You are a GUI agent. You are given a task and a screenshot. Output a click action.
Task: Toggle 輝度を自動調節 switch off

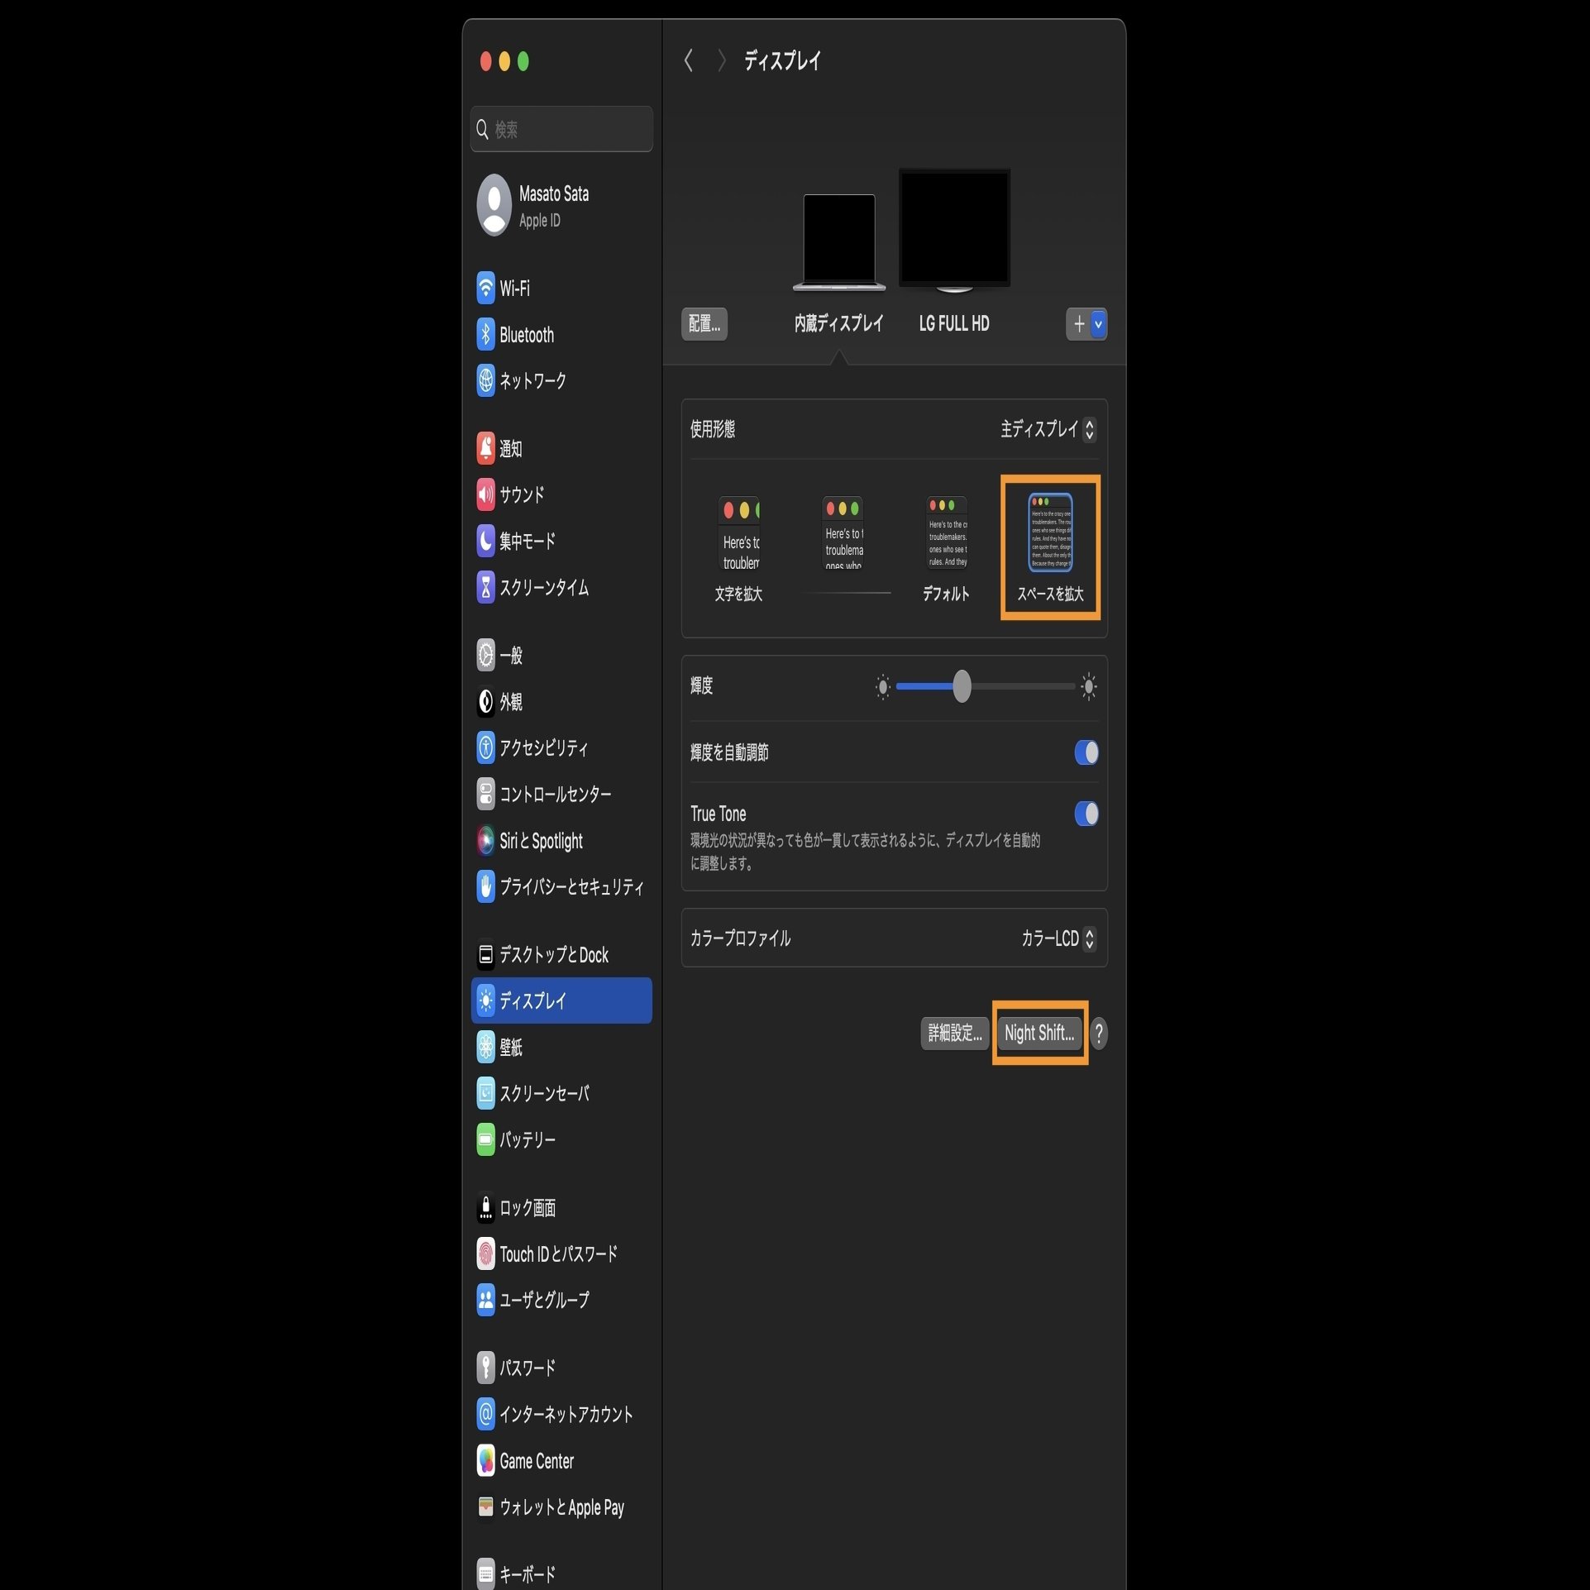pos(1086,752)
